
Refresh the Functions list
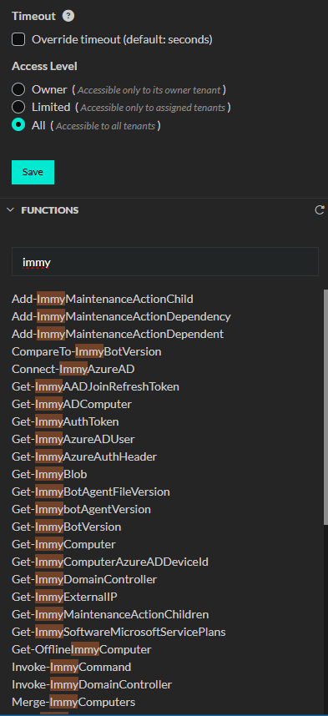tap(320, 210)
